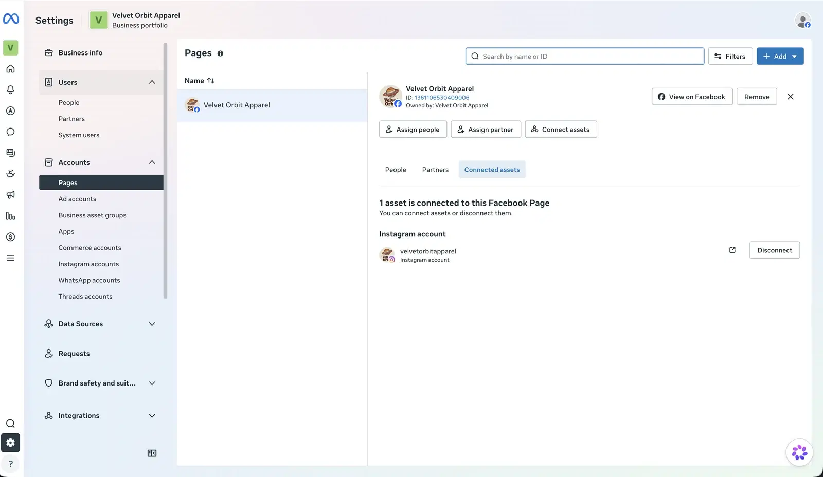Open Threads accounts
Screen dimensions: 823x477
(85, 297)
